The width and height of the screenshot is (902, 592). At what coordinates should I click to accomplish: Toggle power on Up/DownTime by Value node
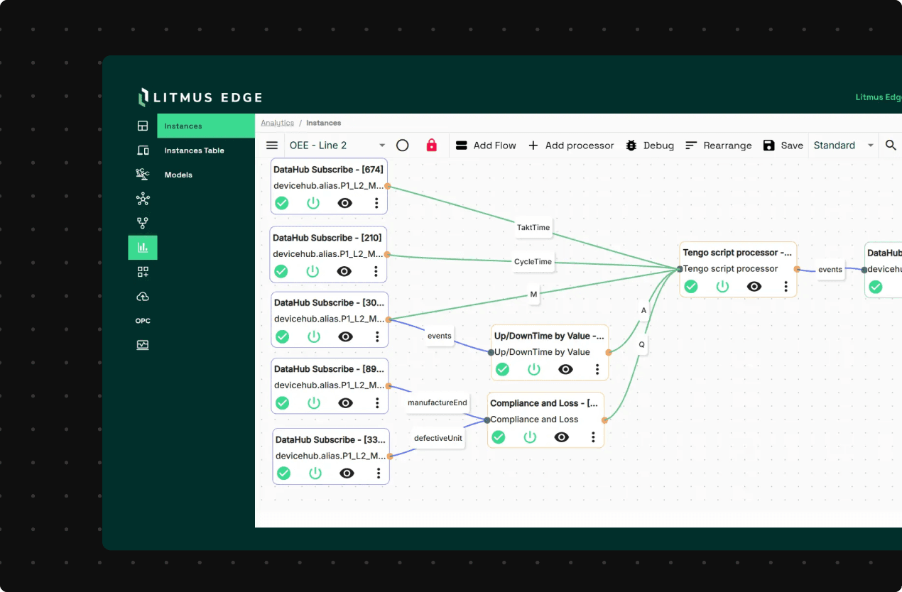point(534,369)
